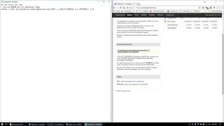Image resolution: width=224 pixels, height=126 pixels.
Task: Open the Robotics bookmark folder
Action: click(x=195, y=11)
